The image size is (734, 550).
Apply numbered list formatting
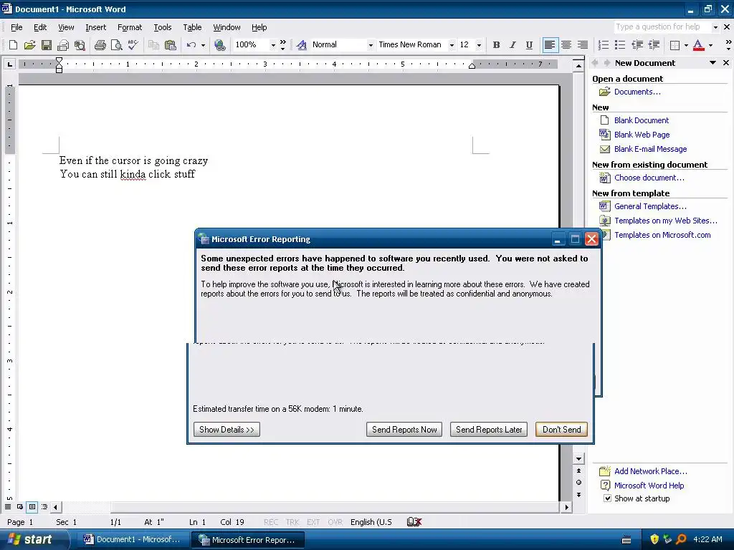tap(604, 45)
